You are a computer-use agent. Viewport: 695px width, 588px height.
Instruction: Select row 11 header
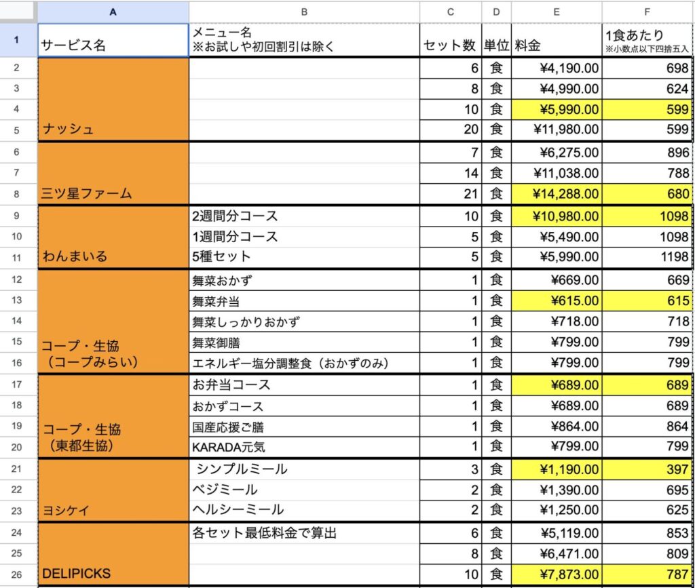pyautogui.click(x=19, y=256)
